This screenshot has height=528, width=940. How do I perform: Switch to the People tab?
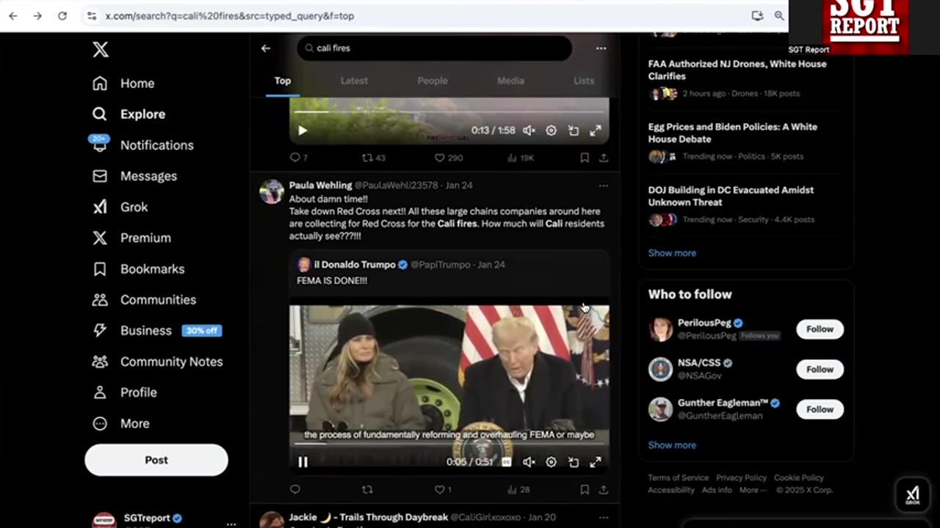(x=433, y=81)
